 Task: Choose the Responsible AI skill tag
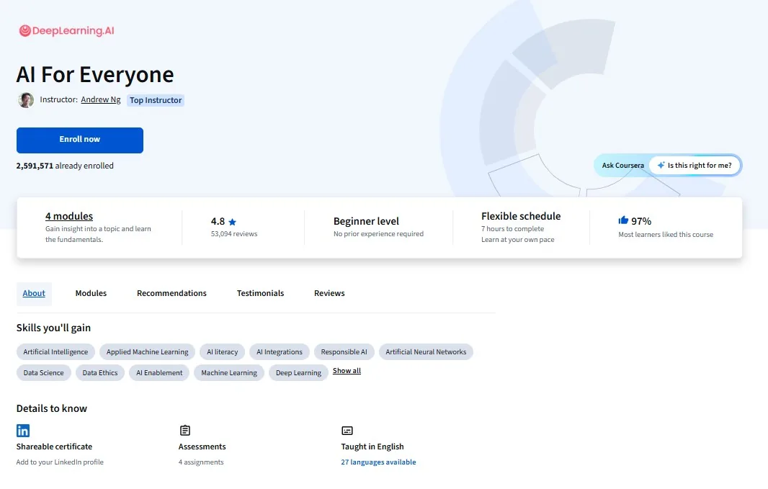coord(344,352)
